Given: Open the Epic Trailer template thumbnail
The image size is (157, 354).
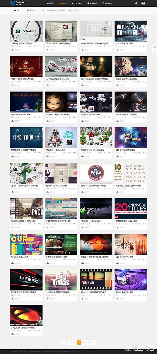Looking at the screenshot, I should point(26,138).
